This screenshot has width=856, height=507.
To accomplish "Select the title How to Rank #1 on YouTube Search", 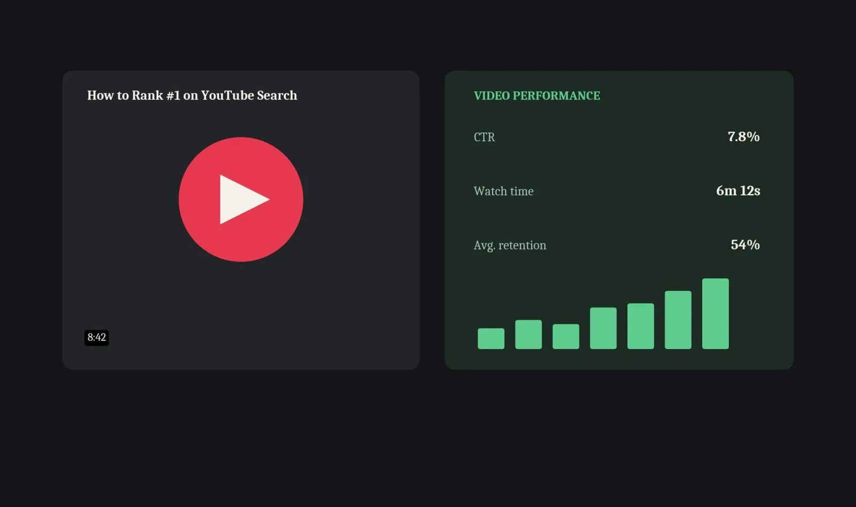I will click(x=192, y=95).
